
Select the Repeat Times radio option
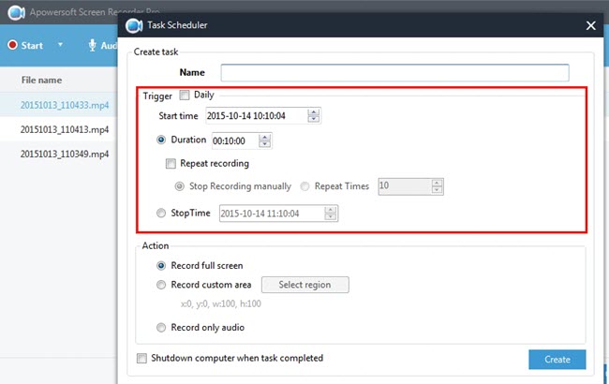(304, 186)
